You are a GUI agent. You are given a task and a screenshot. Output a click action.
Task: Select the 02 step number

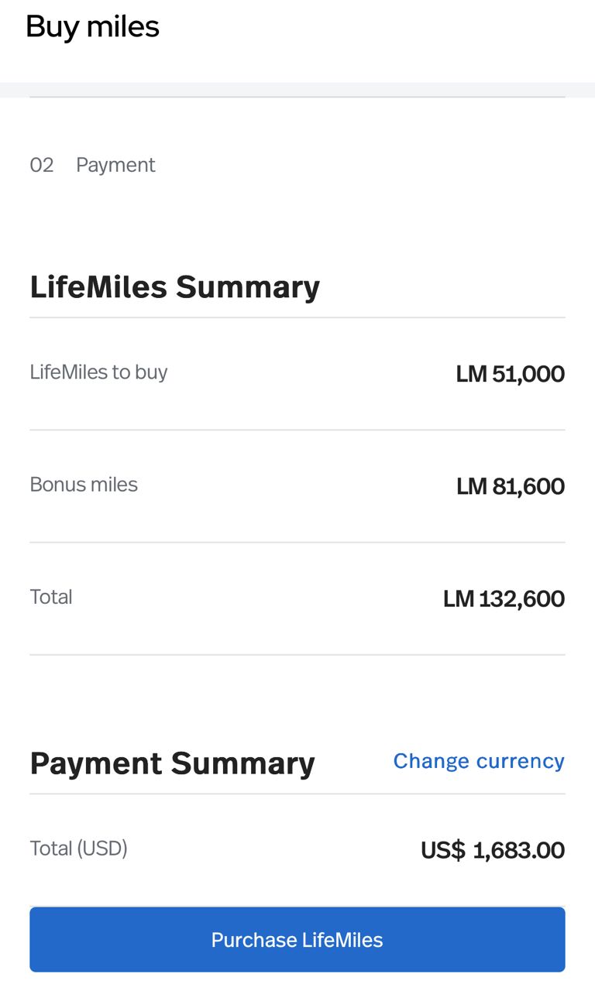(x=42, y=165)
